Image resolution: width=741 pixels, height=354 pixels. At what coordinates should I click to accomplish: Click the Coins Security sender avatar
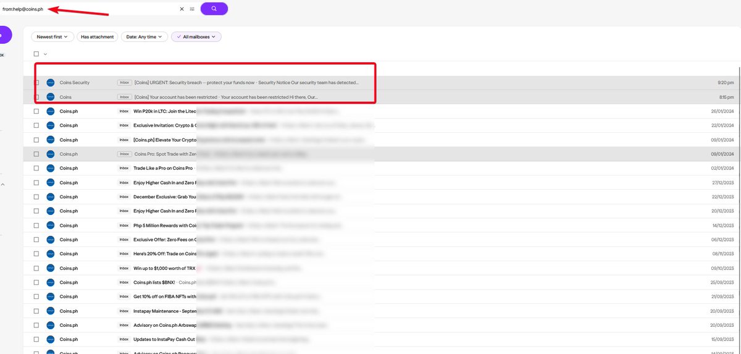[51, 82]
